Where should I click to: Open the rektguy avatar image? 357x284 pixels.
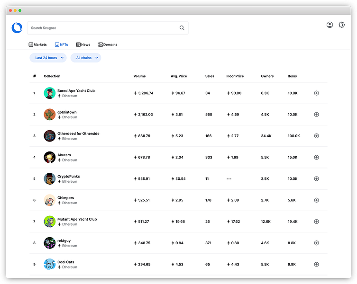[50, 243]
